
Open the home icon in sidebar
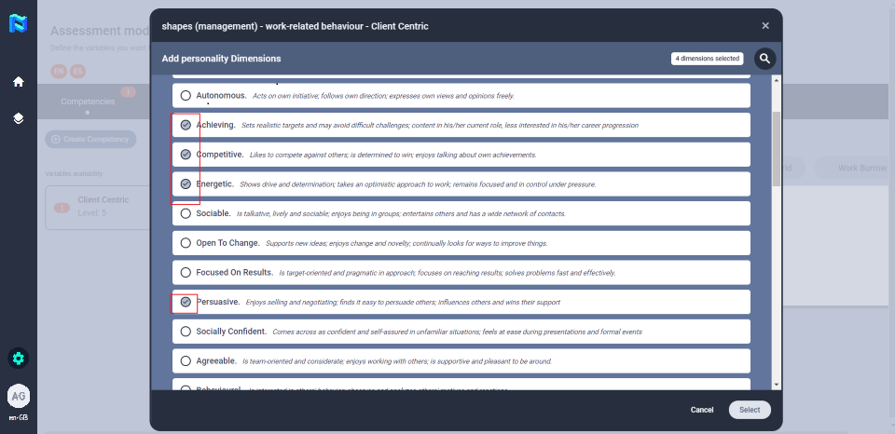click(18, 82)
